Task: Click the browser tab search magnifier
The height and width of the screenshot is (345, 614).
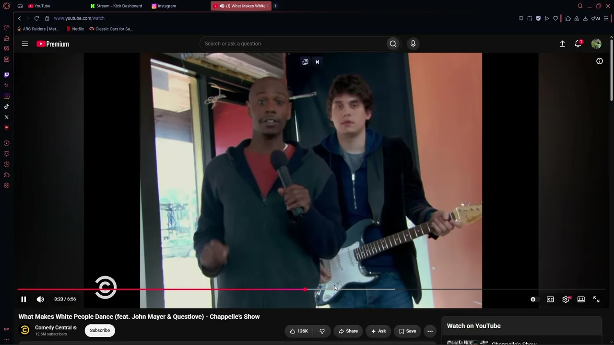Action: click(580, 6)
